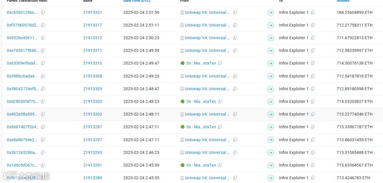Image resolution: width=383 pixels, height=183 pixels.
Task: Copy transaction hash 0xe8a9b754e2
Action: coord(43,140)
